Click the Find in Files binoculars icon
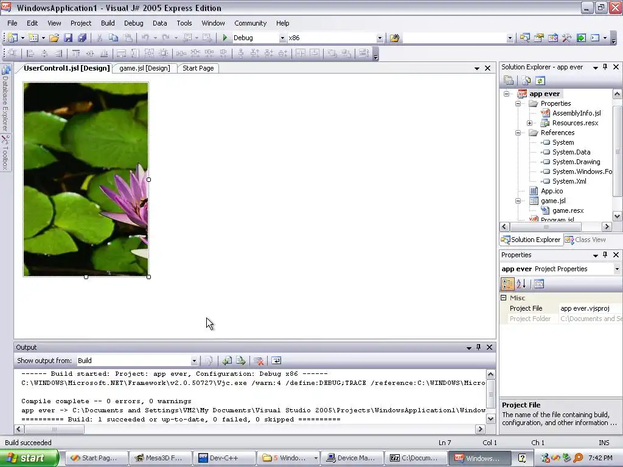Viewport: 623px width, 467px height. [394, 38]
